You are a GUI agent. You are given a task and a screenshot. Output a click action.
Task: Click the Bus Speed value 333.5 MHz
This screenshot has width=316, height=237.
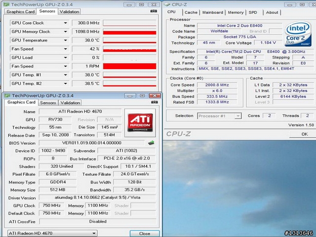[217, 96]
